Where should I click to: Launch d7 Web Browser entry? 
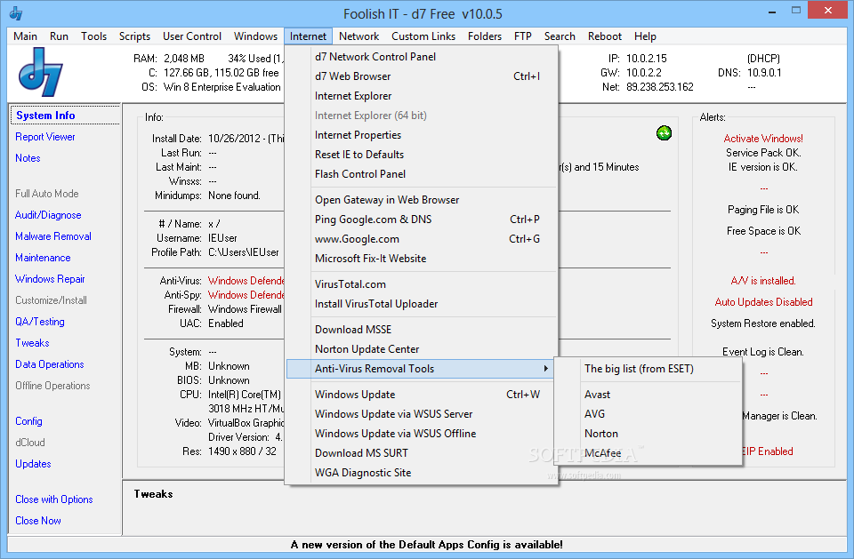[x=422, y=76]
